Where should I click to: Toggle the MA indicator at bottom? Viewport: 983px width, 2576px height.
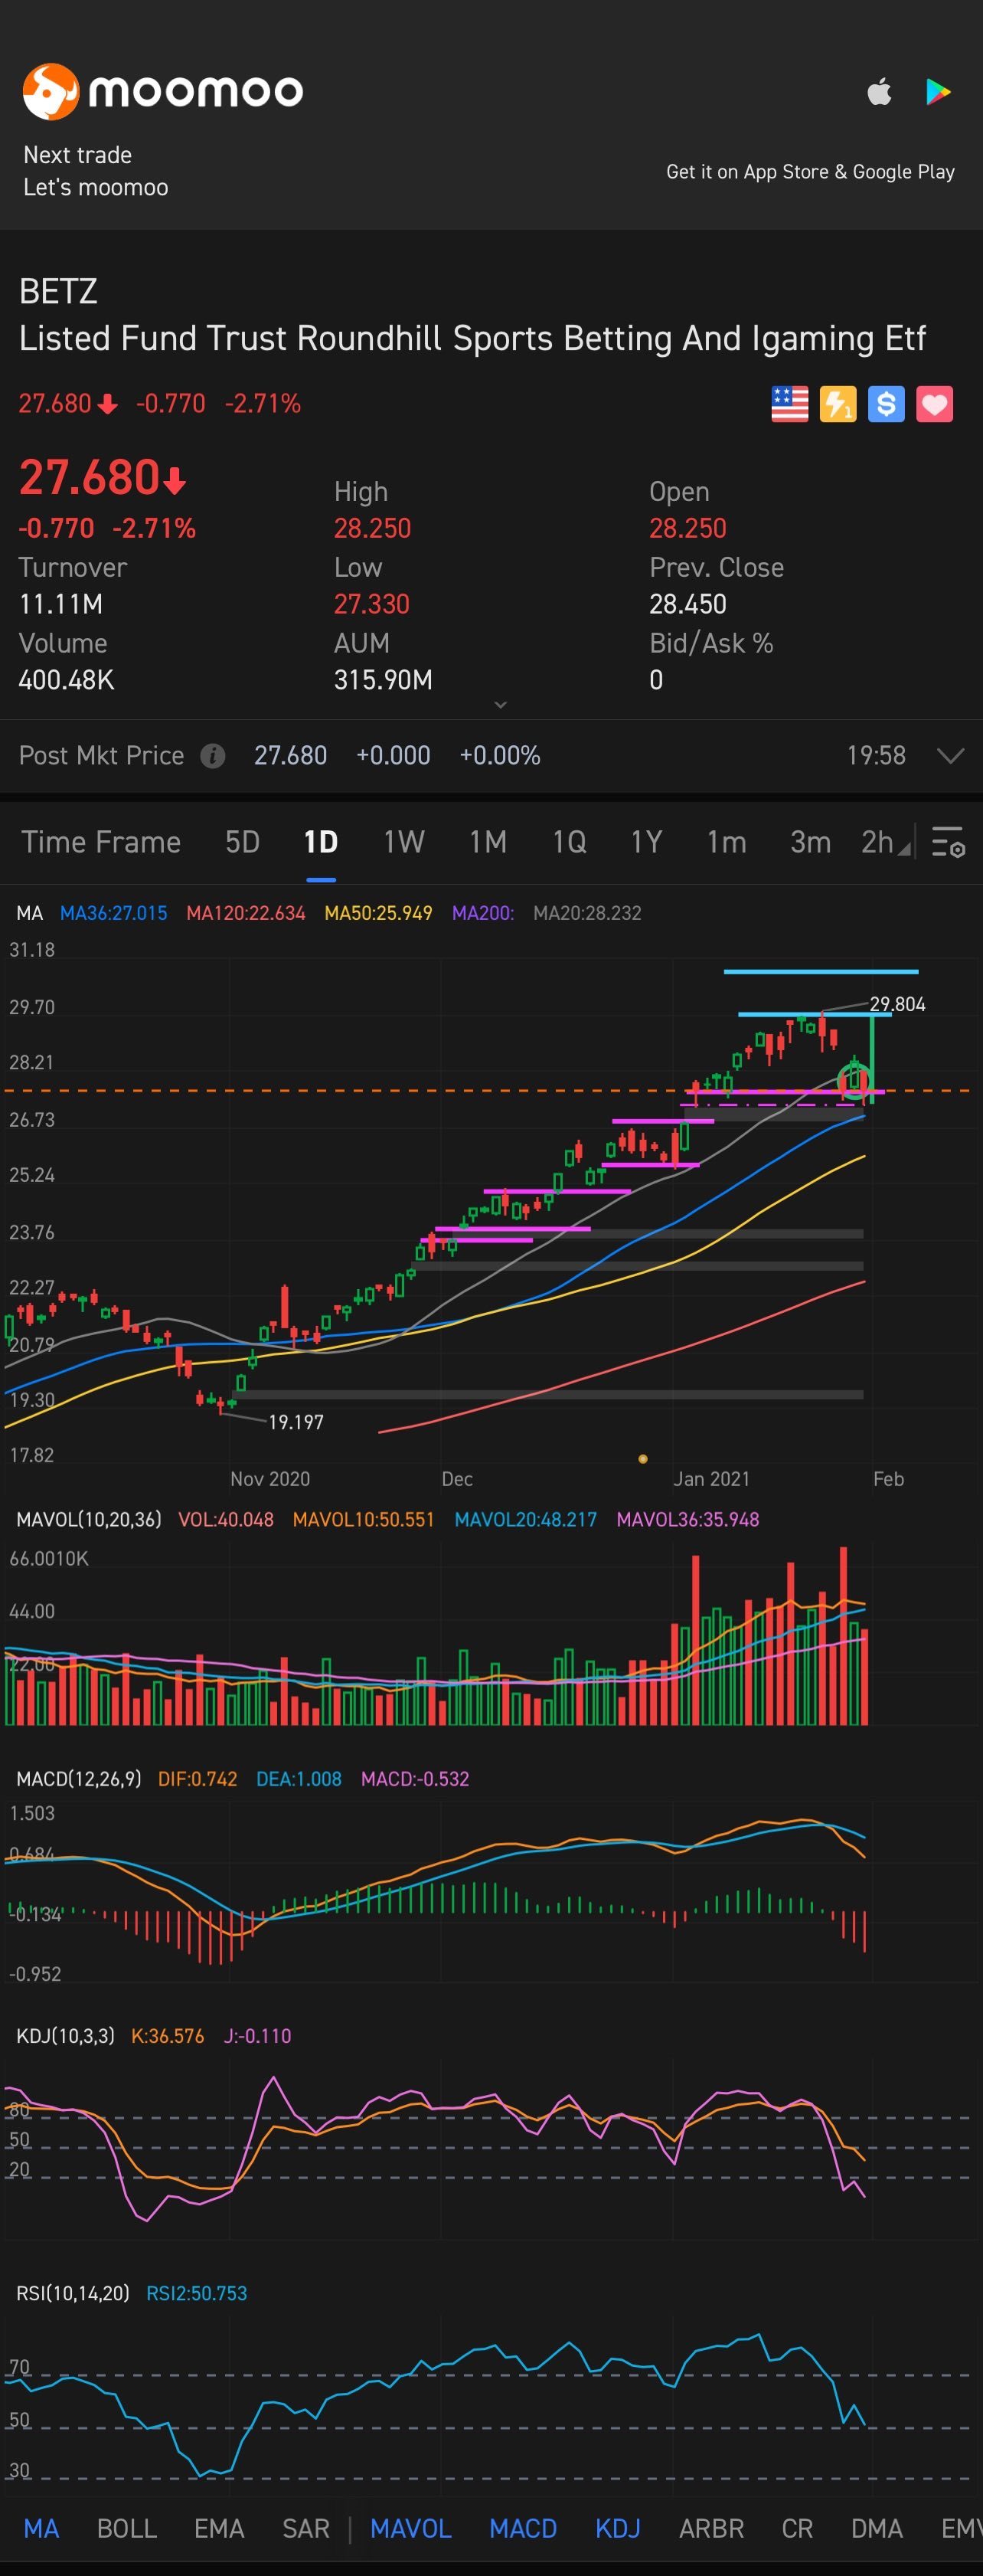[41, 2529]
